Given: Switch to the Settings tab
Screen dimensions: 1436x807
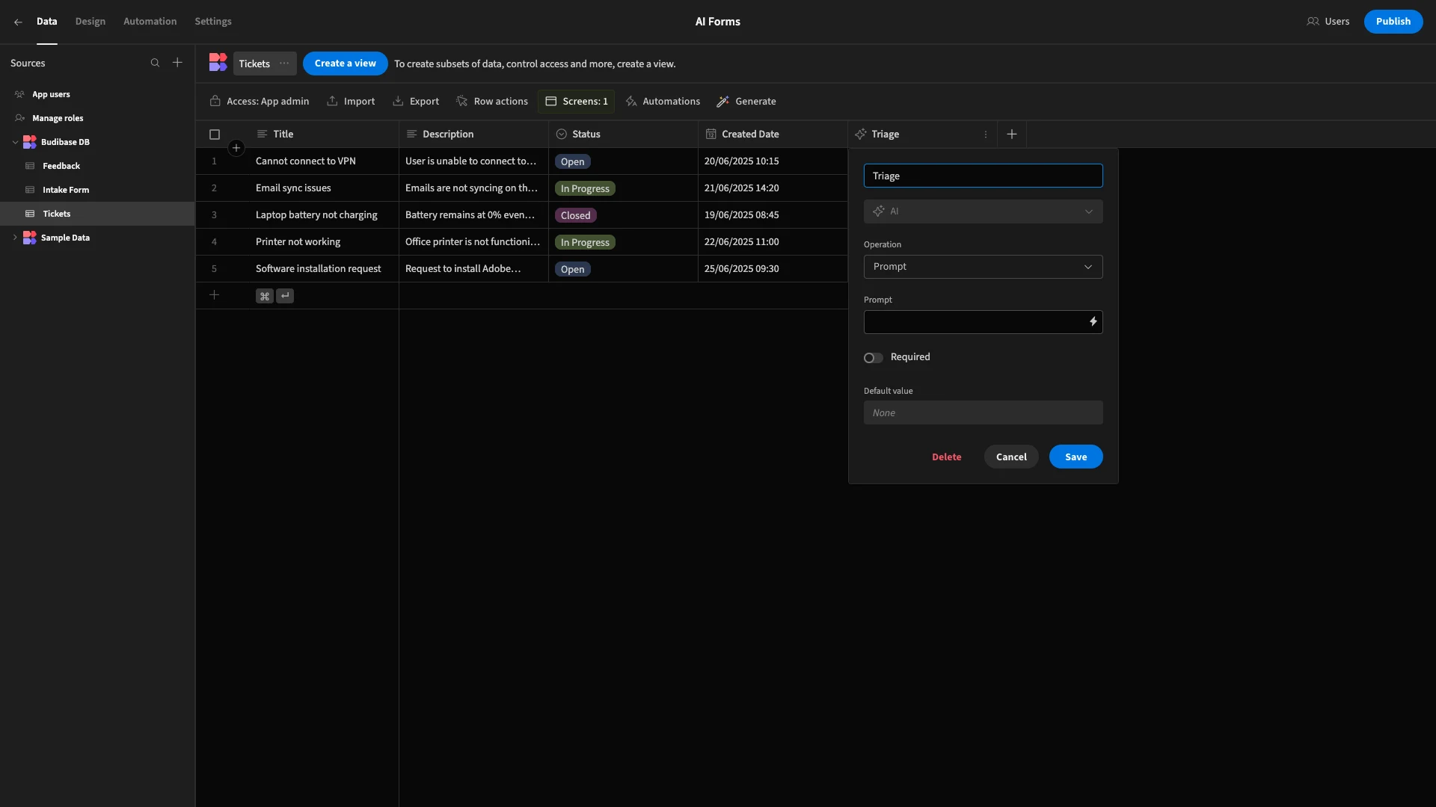Looking at the screenshot, I should coord(213,22).
